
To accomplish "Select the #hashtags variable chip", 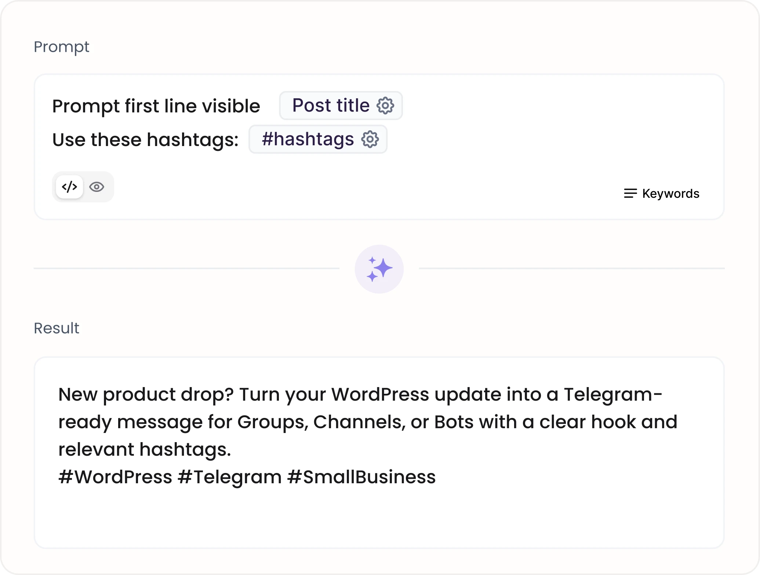I will (x=318, y=139).
